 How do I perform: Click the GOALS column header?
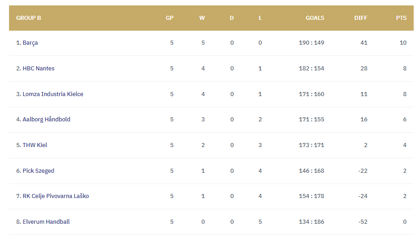tap(315, 18)
